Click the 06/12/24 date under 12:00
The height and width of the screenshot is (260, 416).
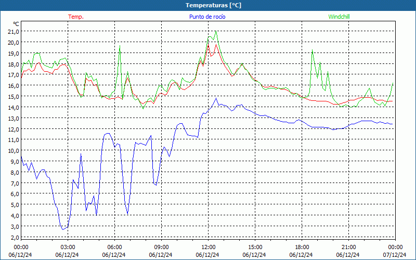207,255
